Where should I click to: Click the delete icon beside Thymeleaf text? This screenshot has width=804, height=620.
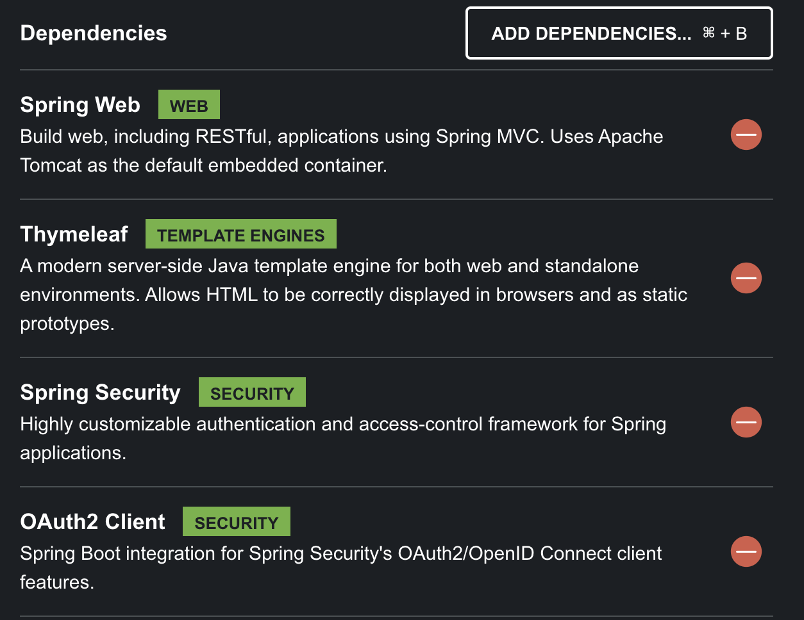point(746,278)
